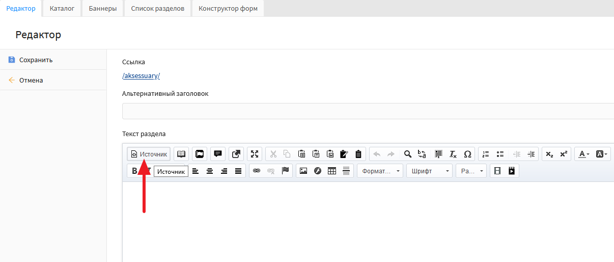Toggle superscript formatting

click(x=563, y=154)
